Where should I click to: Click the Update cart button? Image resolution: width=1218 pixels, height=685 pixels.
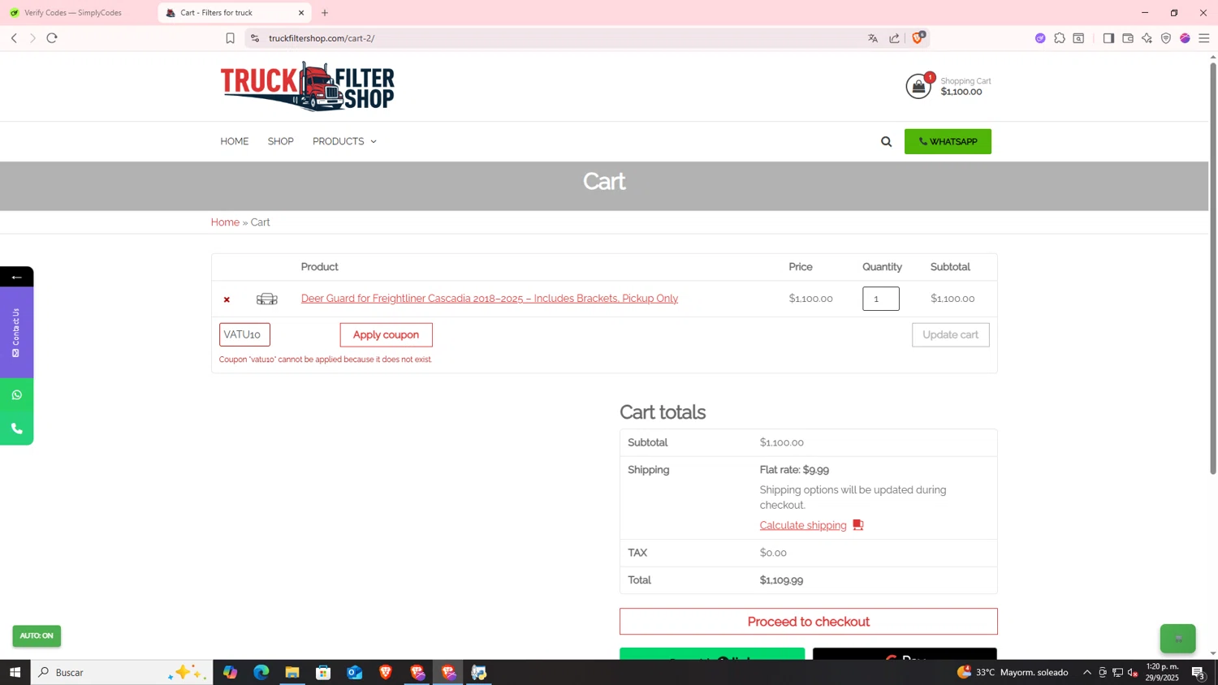[950, 334]
